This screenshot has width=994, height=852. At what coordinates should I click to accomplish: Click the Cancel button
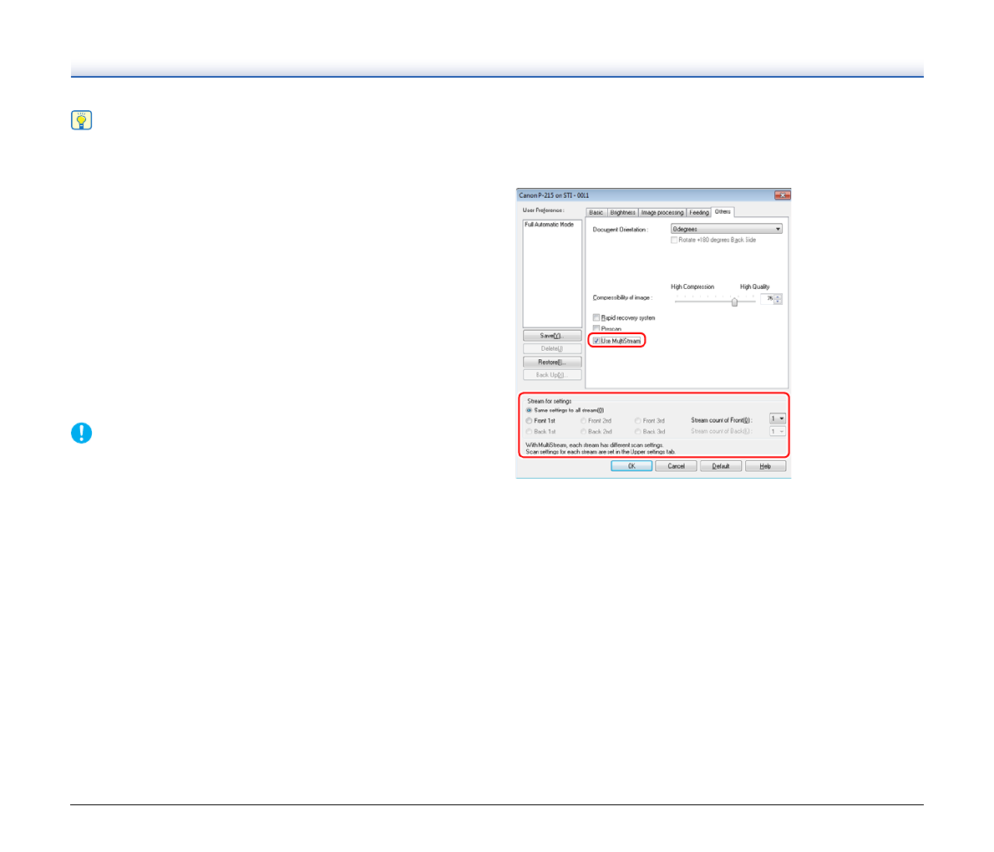pos(676,466)
